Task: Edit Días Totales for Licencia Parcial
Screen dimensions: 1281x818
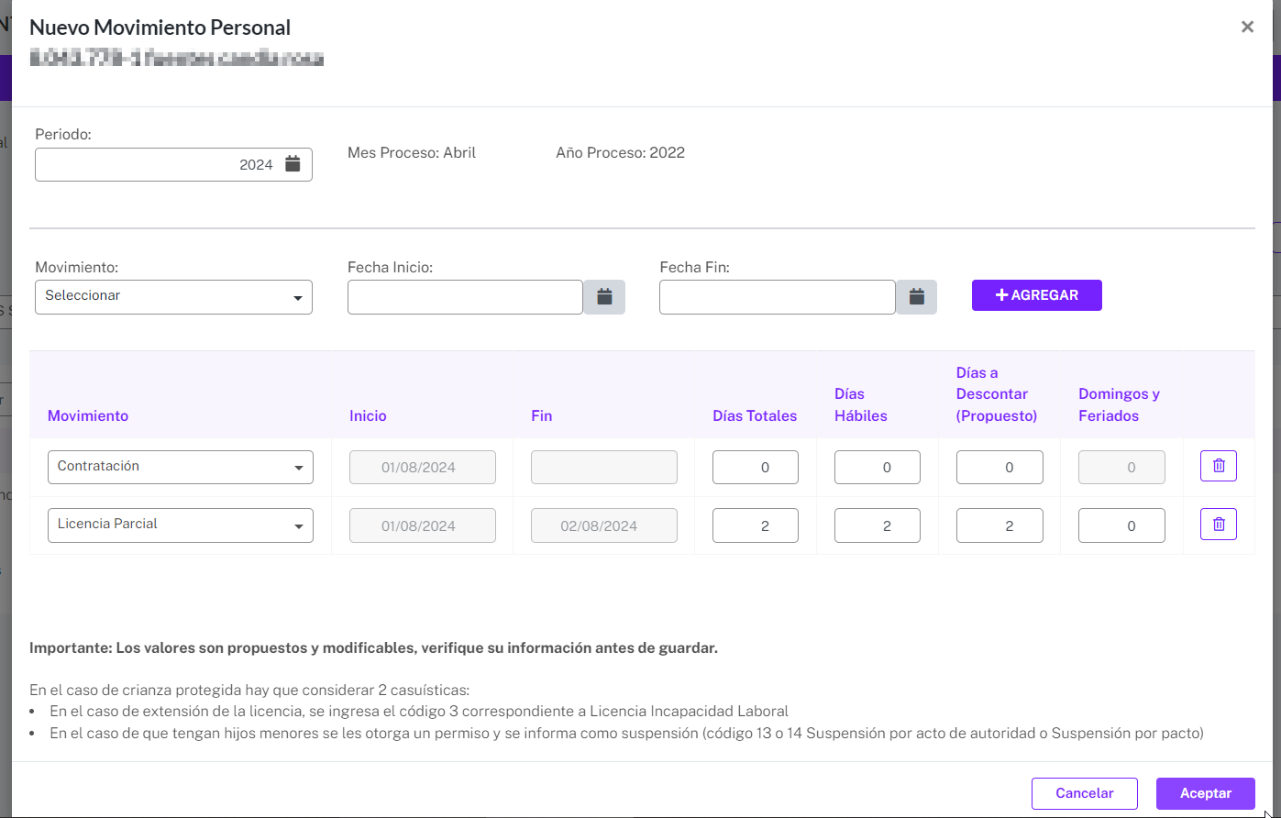Action: pyautogui.click(x=756, y=525)
